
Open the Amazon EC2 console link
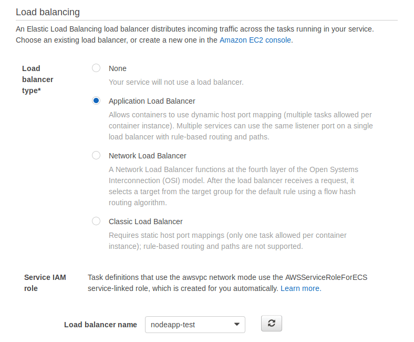coord(255,40)
